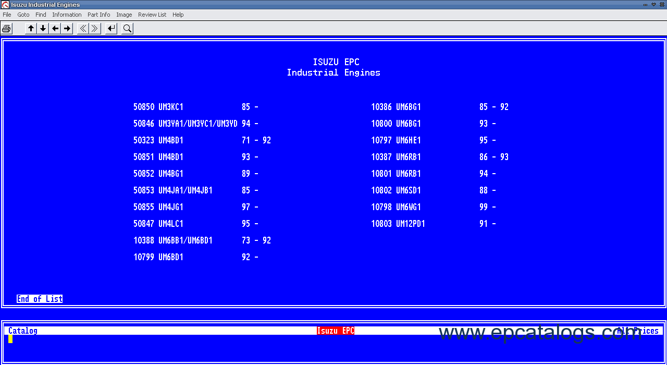Select catalog 10800 UM6BG1

coord(434,124)
